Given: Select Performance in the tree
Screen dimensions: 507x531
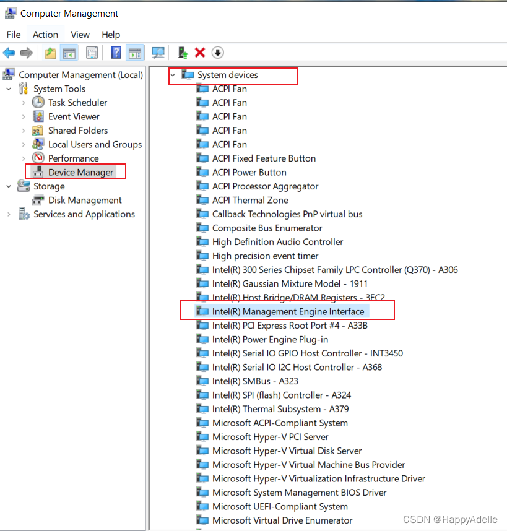Looking at the screenshot, I should (74, 158).
